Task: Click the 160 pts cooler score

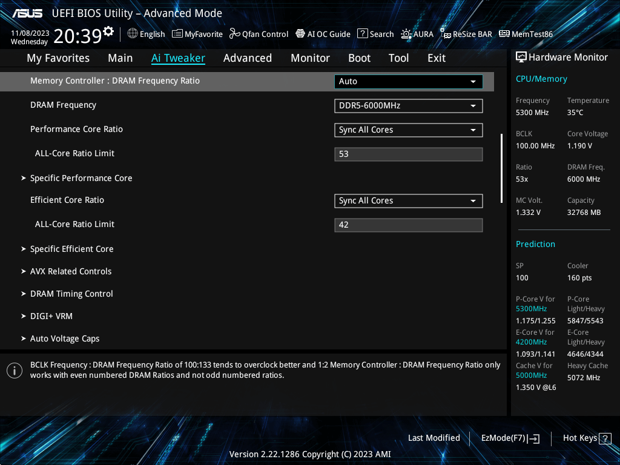Action: coord(579,278)
